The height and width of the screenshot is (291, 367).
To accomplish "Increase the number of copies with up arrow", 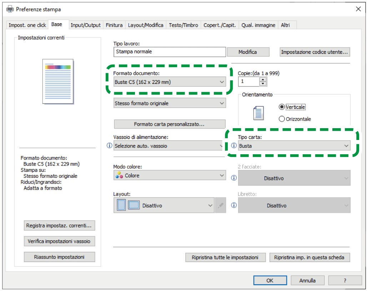I will pyautogui.click(x=263, y=80).
